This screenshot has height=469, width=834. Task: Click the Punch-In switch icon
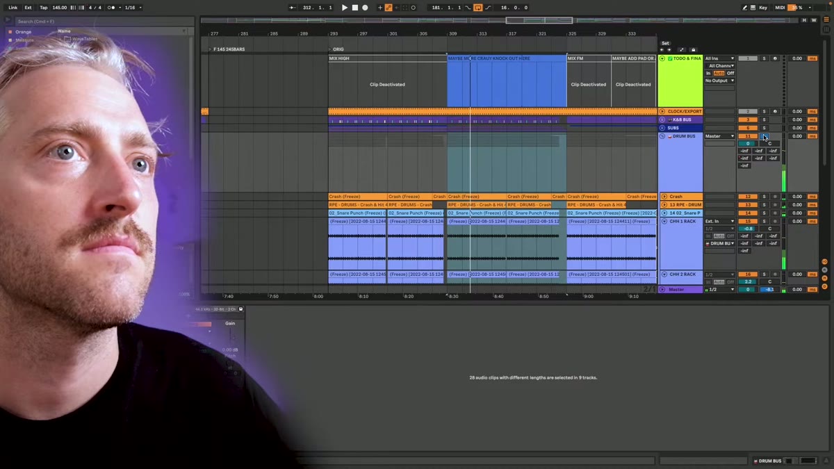tap(469, 8)
